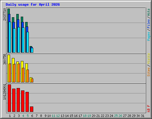The image size is (152, 119).
Task: Click day label 8 on the x-axis
Action: click(41, 116)
